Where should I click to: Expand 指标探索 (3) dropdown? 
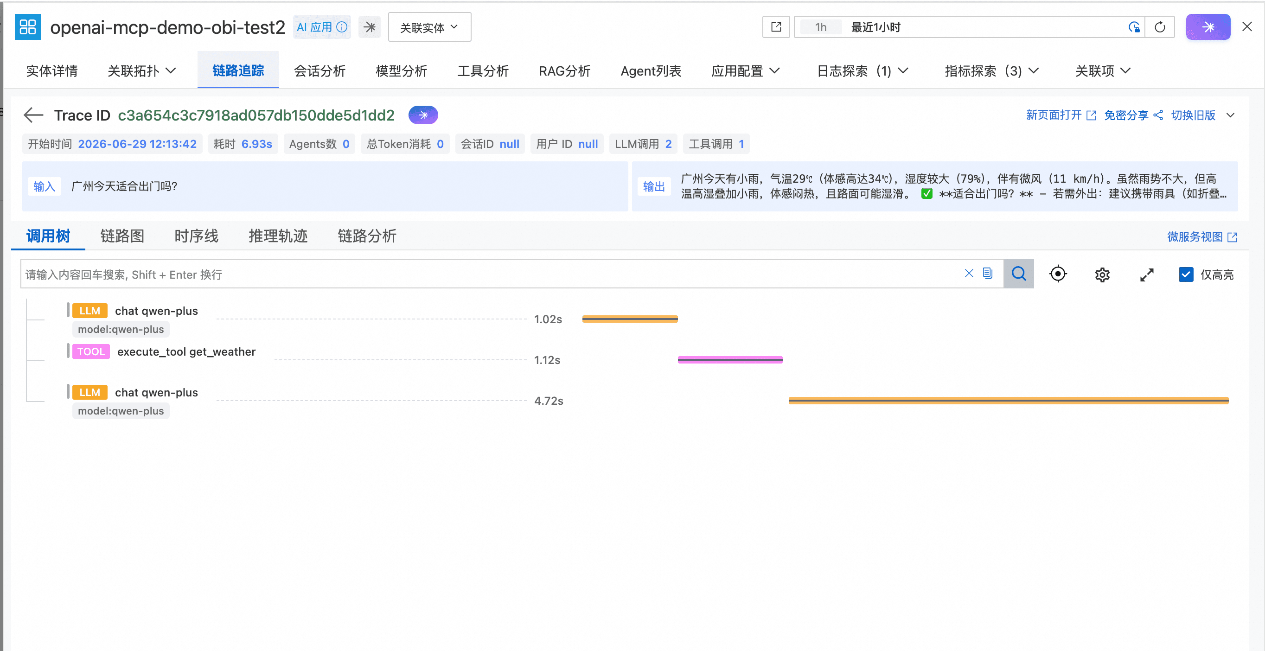[991, 70]
